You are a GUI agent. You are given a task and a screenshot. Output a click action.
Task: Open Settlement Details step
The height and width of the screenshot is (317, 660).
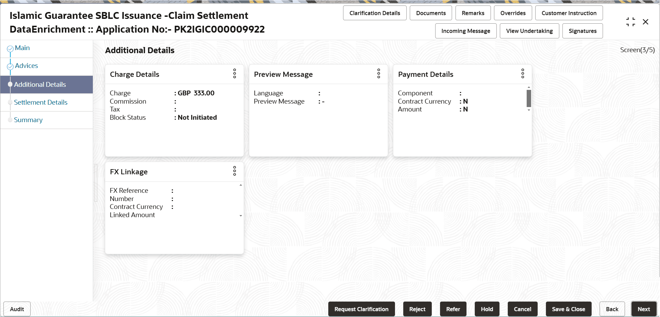point(41,102)
